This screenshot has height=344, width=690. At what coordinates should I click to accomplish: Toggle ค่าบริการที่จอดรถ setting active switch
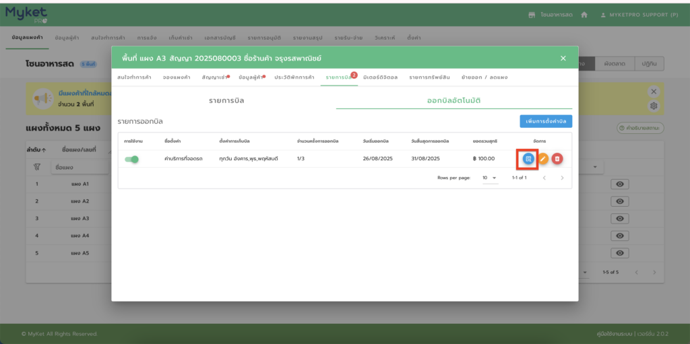(x=131, y=159)
